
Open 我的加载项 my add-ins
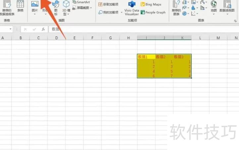(x=108, y=12)
